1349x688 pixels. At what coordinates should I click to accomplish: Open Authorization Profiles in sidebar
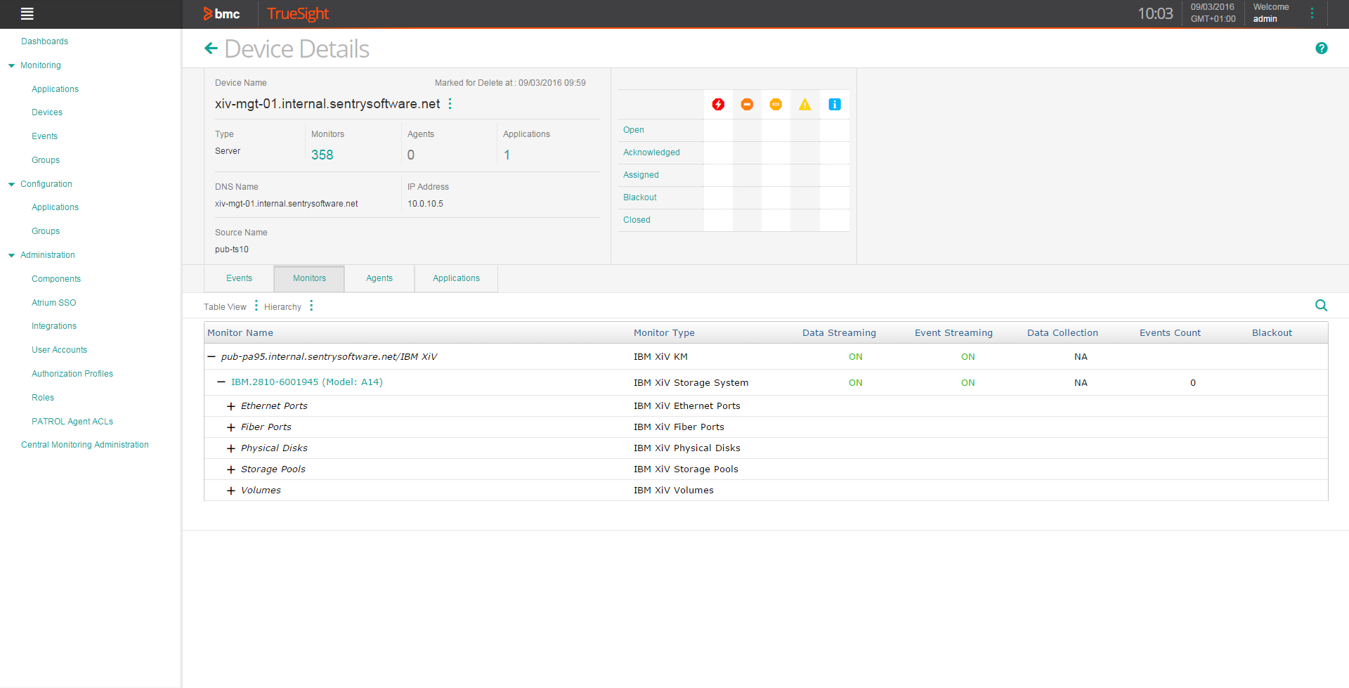(x=72, y=374)
